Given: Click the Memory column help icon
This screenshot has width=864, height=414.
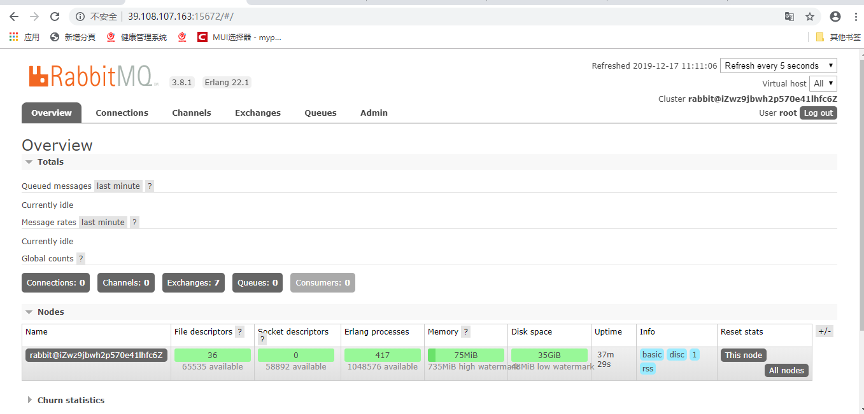Looking at the screenshot, I should pyautogui.click(x=465, y=331).
